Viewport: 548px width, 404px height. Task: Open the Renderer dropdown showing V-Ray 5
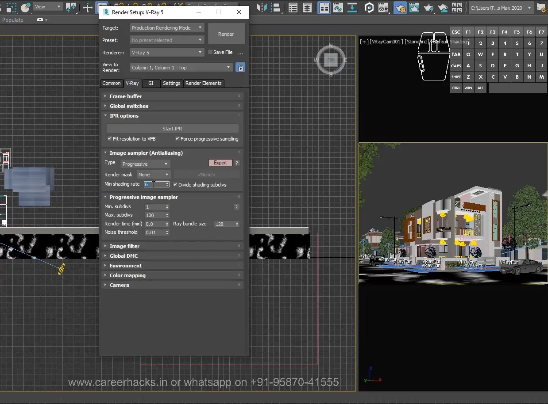167,52
